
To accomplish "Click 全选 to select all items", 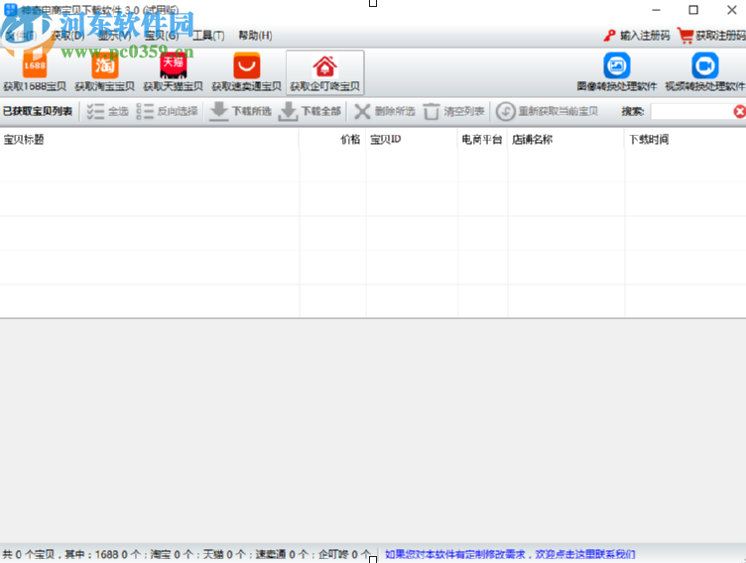I will coord(107,111).
